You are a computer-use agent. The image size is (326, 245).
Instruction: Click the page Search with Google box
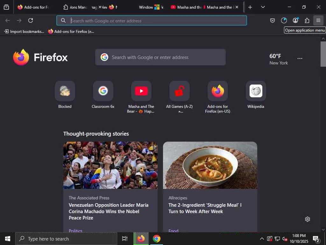tap(160, 57)
